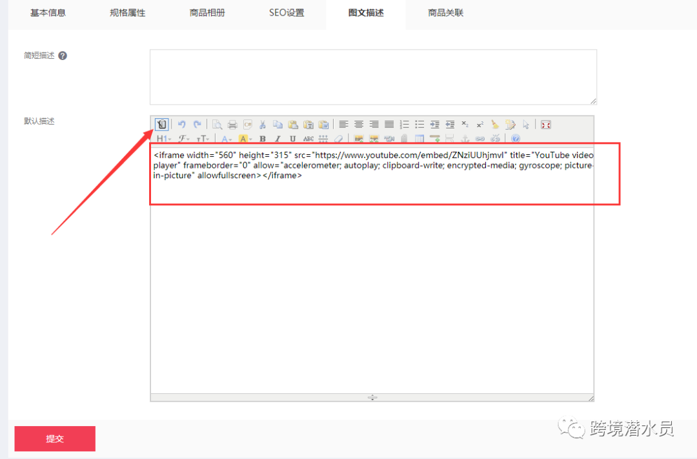Open the preview icon in editor toolbar
The width and height of the screenshot is (697, 459).
[217, 125]
